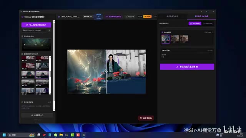Click the purple import video/image button
The height and width of the screenshot is (138, 246).
click(x=36, y=25)
